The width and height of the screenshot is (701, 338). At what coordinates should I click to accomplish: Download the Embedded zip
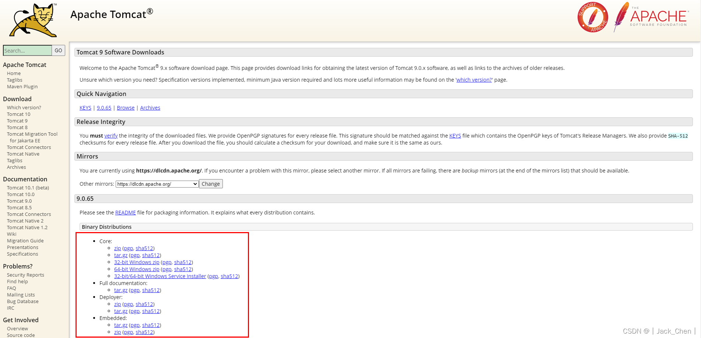[x=118, y=332]
